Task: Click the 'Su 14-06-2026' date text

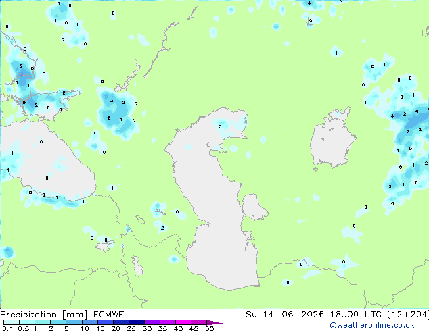Action: pos(285,315)
